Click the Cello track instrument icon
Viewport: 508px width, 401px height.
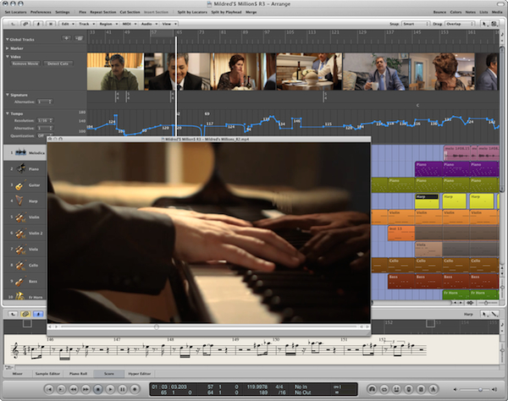[x=20, y=265]
